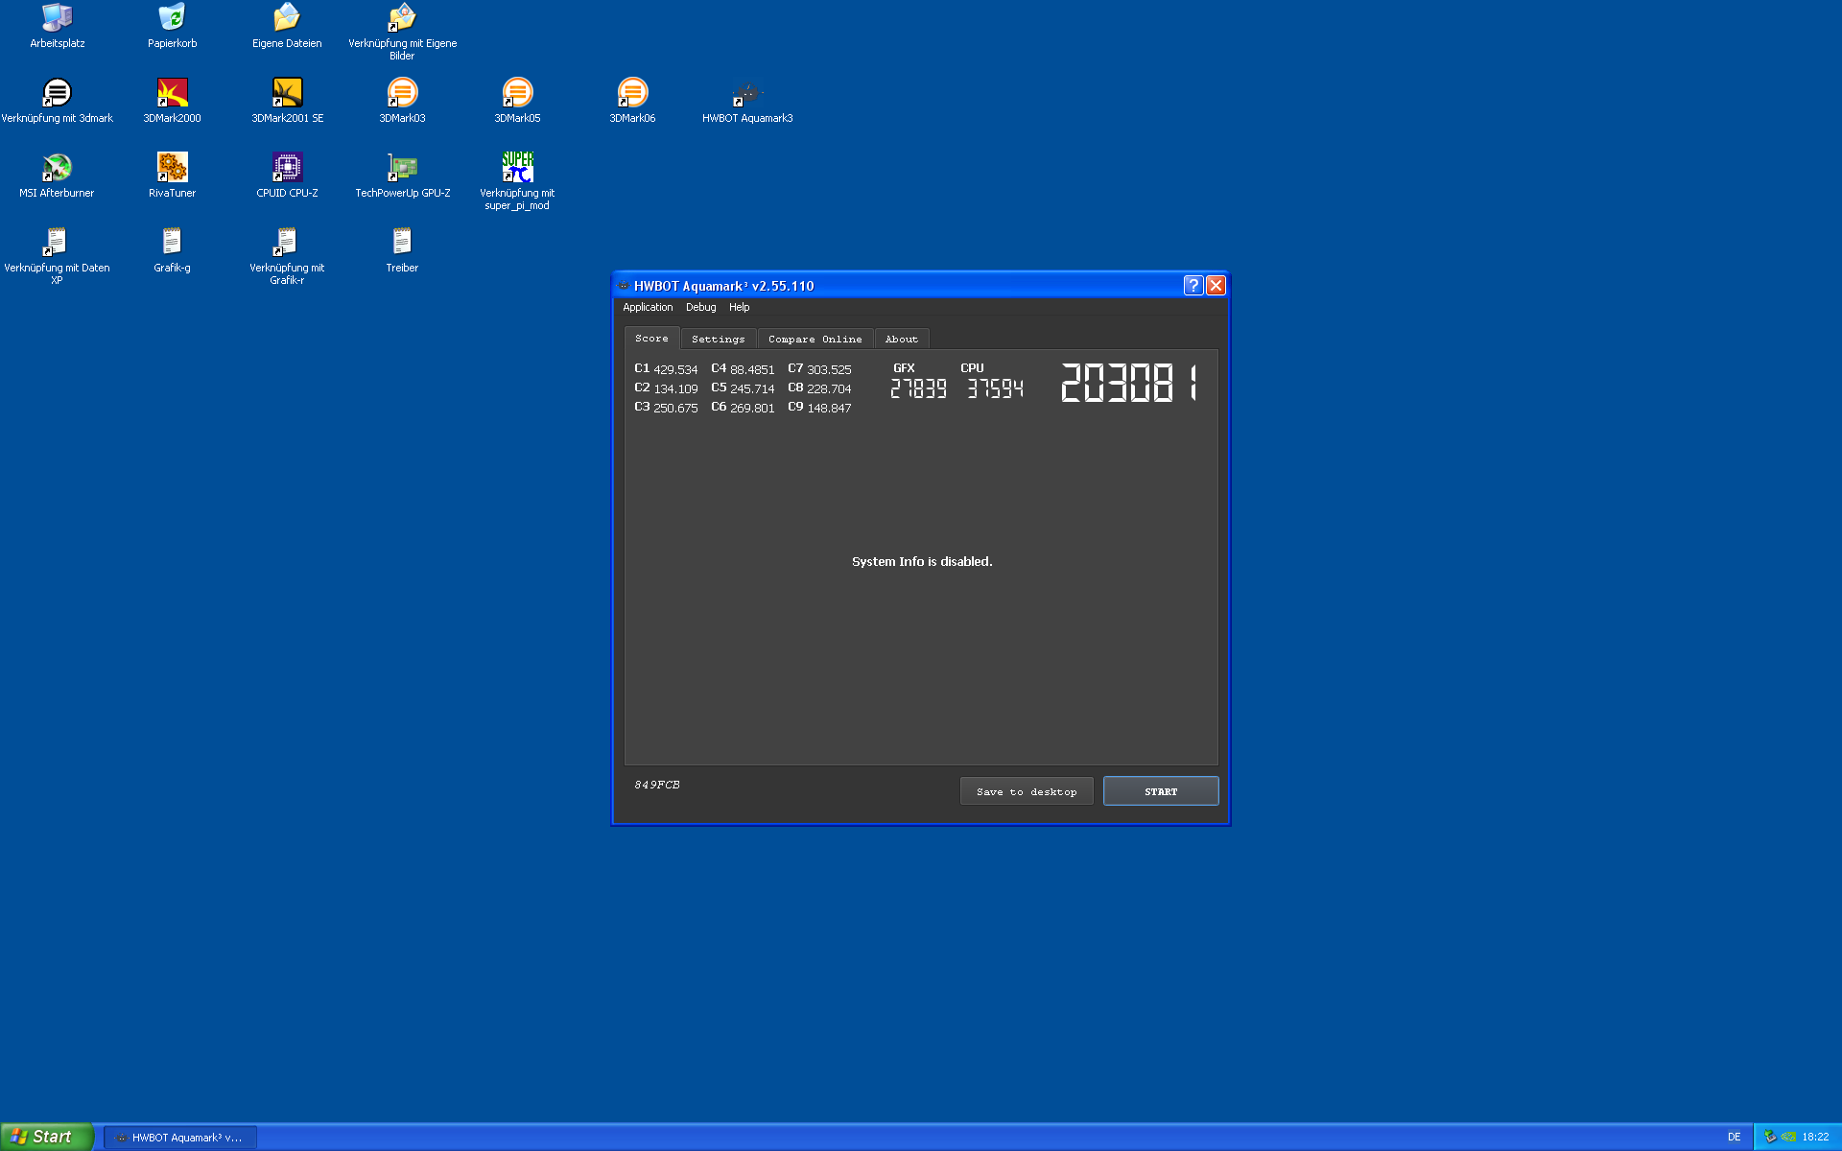This screenshot has height=1151, width=1842.
Task: Switch to the Settings tab
Action: (718, 340)
